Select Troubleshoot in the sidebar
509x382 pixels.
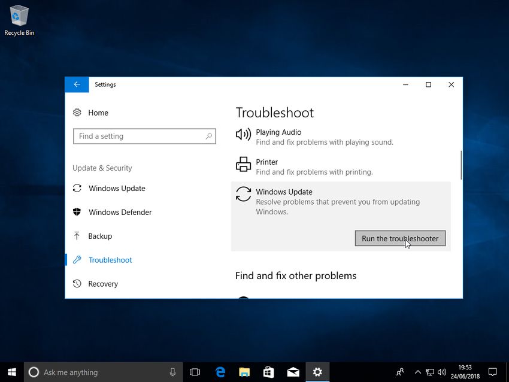[110, 260]
